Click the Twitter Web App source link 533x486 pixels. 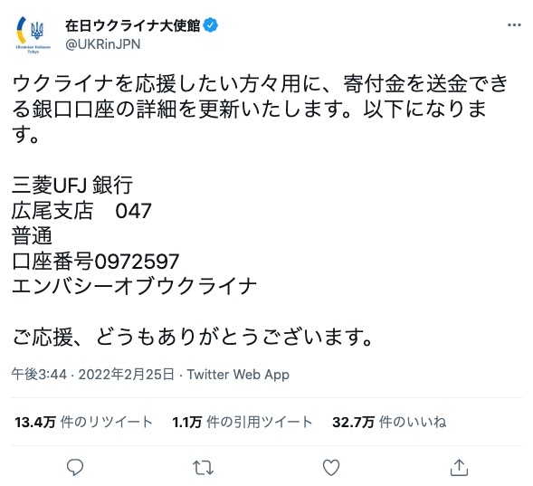238,375
